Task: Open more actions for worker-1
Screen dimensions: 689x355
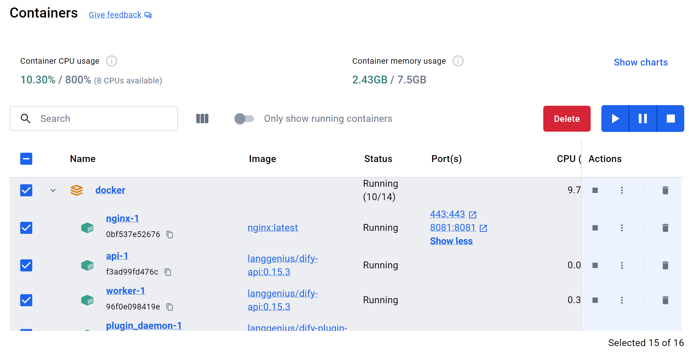Action: tap(622, 300)
